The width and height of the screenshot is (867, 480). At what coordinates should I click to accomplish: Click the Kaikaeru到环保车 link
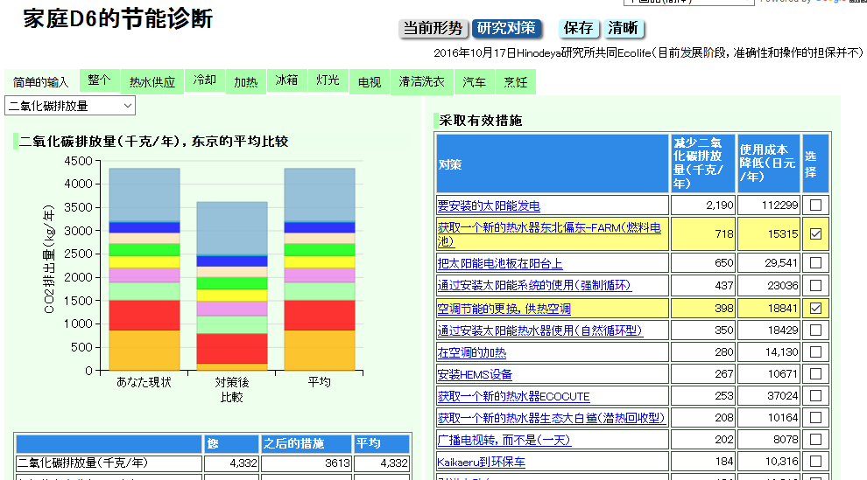click(481, 462)
